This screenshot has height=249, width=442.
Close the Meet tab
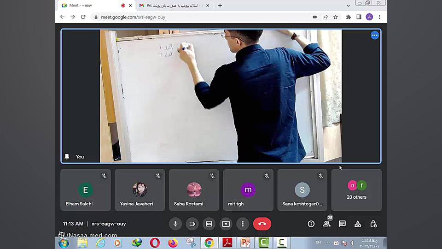(x=130, y=6)
